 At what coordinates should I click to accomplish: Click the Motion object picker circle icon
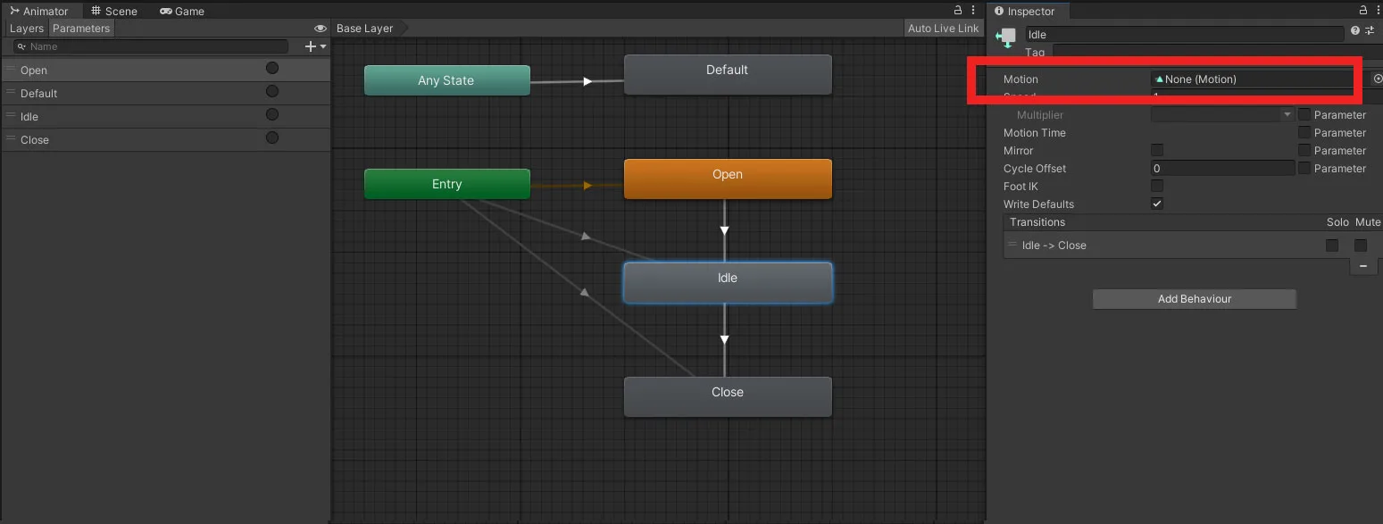pyautogui.click(x=1377, y=79)
